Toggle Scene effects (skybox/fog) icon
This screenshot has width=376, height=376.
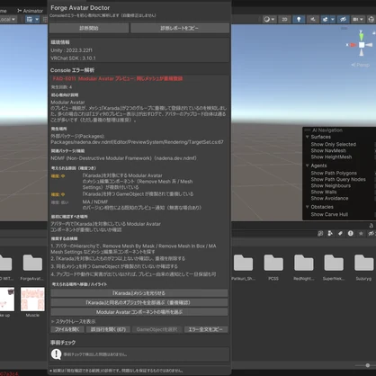point(326,20)
